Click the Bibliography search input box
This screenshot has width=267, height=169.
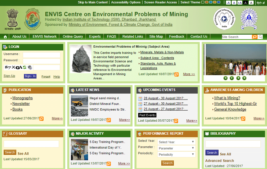[233, 144]
